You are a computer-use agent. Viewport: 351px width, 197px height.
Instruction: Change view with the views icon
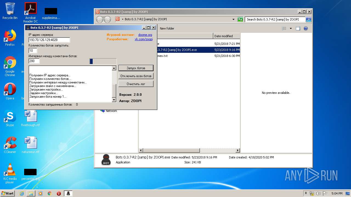click(284, 28)
